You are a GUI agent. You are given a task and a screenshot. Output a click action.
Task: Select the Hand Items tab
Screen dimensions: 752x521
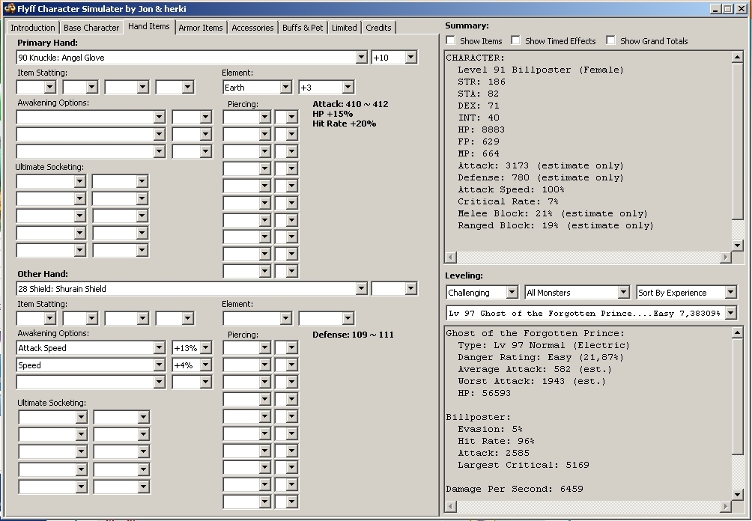(148, 26)
